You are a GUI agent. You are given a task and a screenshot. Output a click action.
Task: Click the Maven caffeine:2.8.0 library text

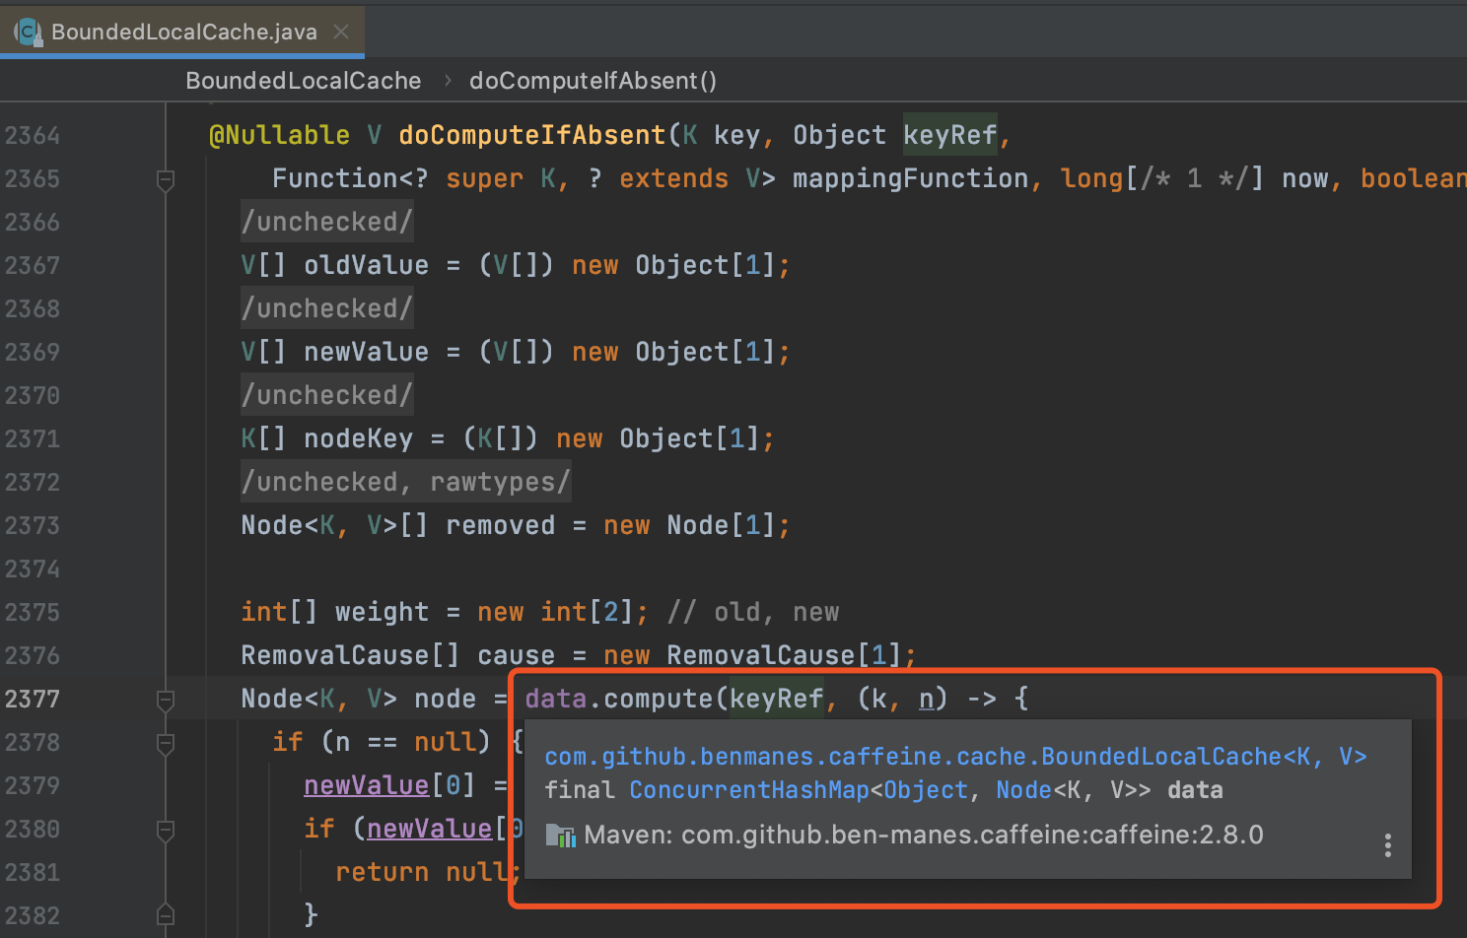click(x=924, y=835)
